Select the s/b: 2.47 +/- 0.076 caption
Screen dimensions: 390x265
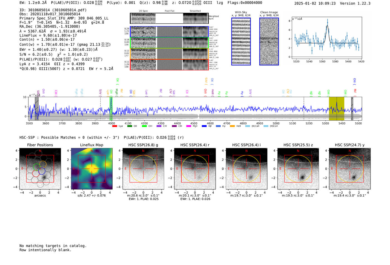[92, 195]
